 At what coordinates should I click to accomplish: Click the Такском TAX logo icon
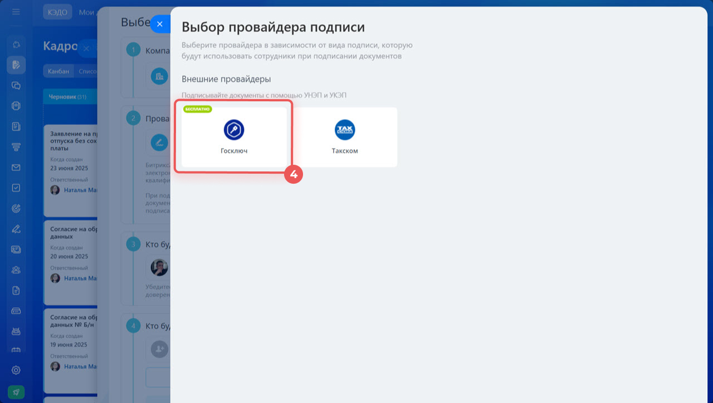point(345,130)
